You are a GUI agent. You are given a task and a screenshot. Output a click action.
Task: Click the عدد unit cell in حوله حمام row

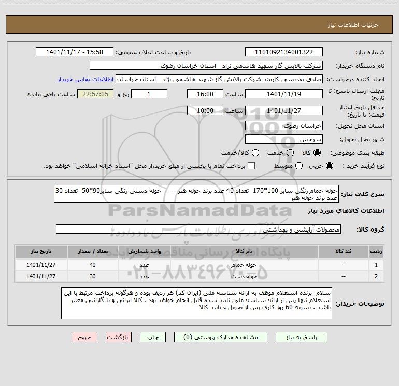pos(144,265)
